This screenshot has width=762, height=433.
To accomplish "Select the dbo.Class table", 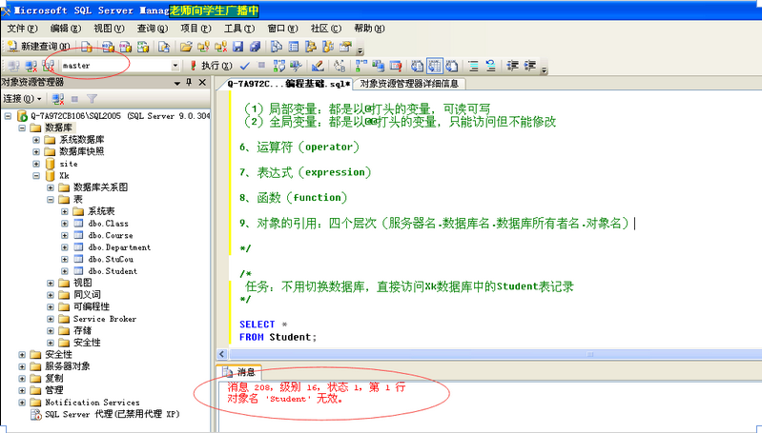I will tap(108, 224).
